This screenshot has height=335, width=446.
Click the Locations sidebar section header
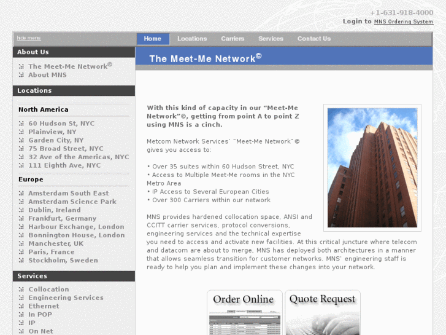[x=74, y=90]
